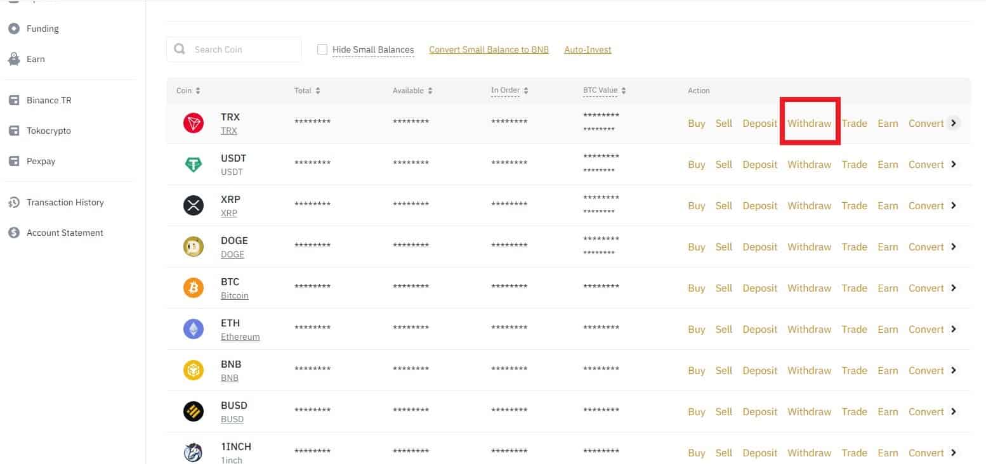986x464 pixels.
Task: Expand more actions arrow for ETH row
Action: (953, 329)
